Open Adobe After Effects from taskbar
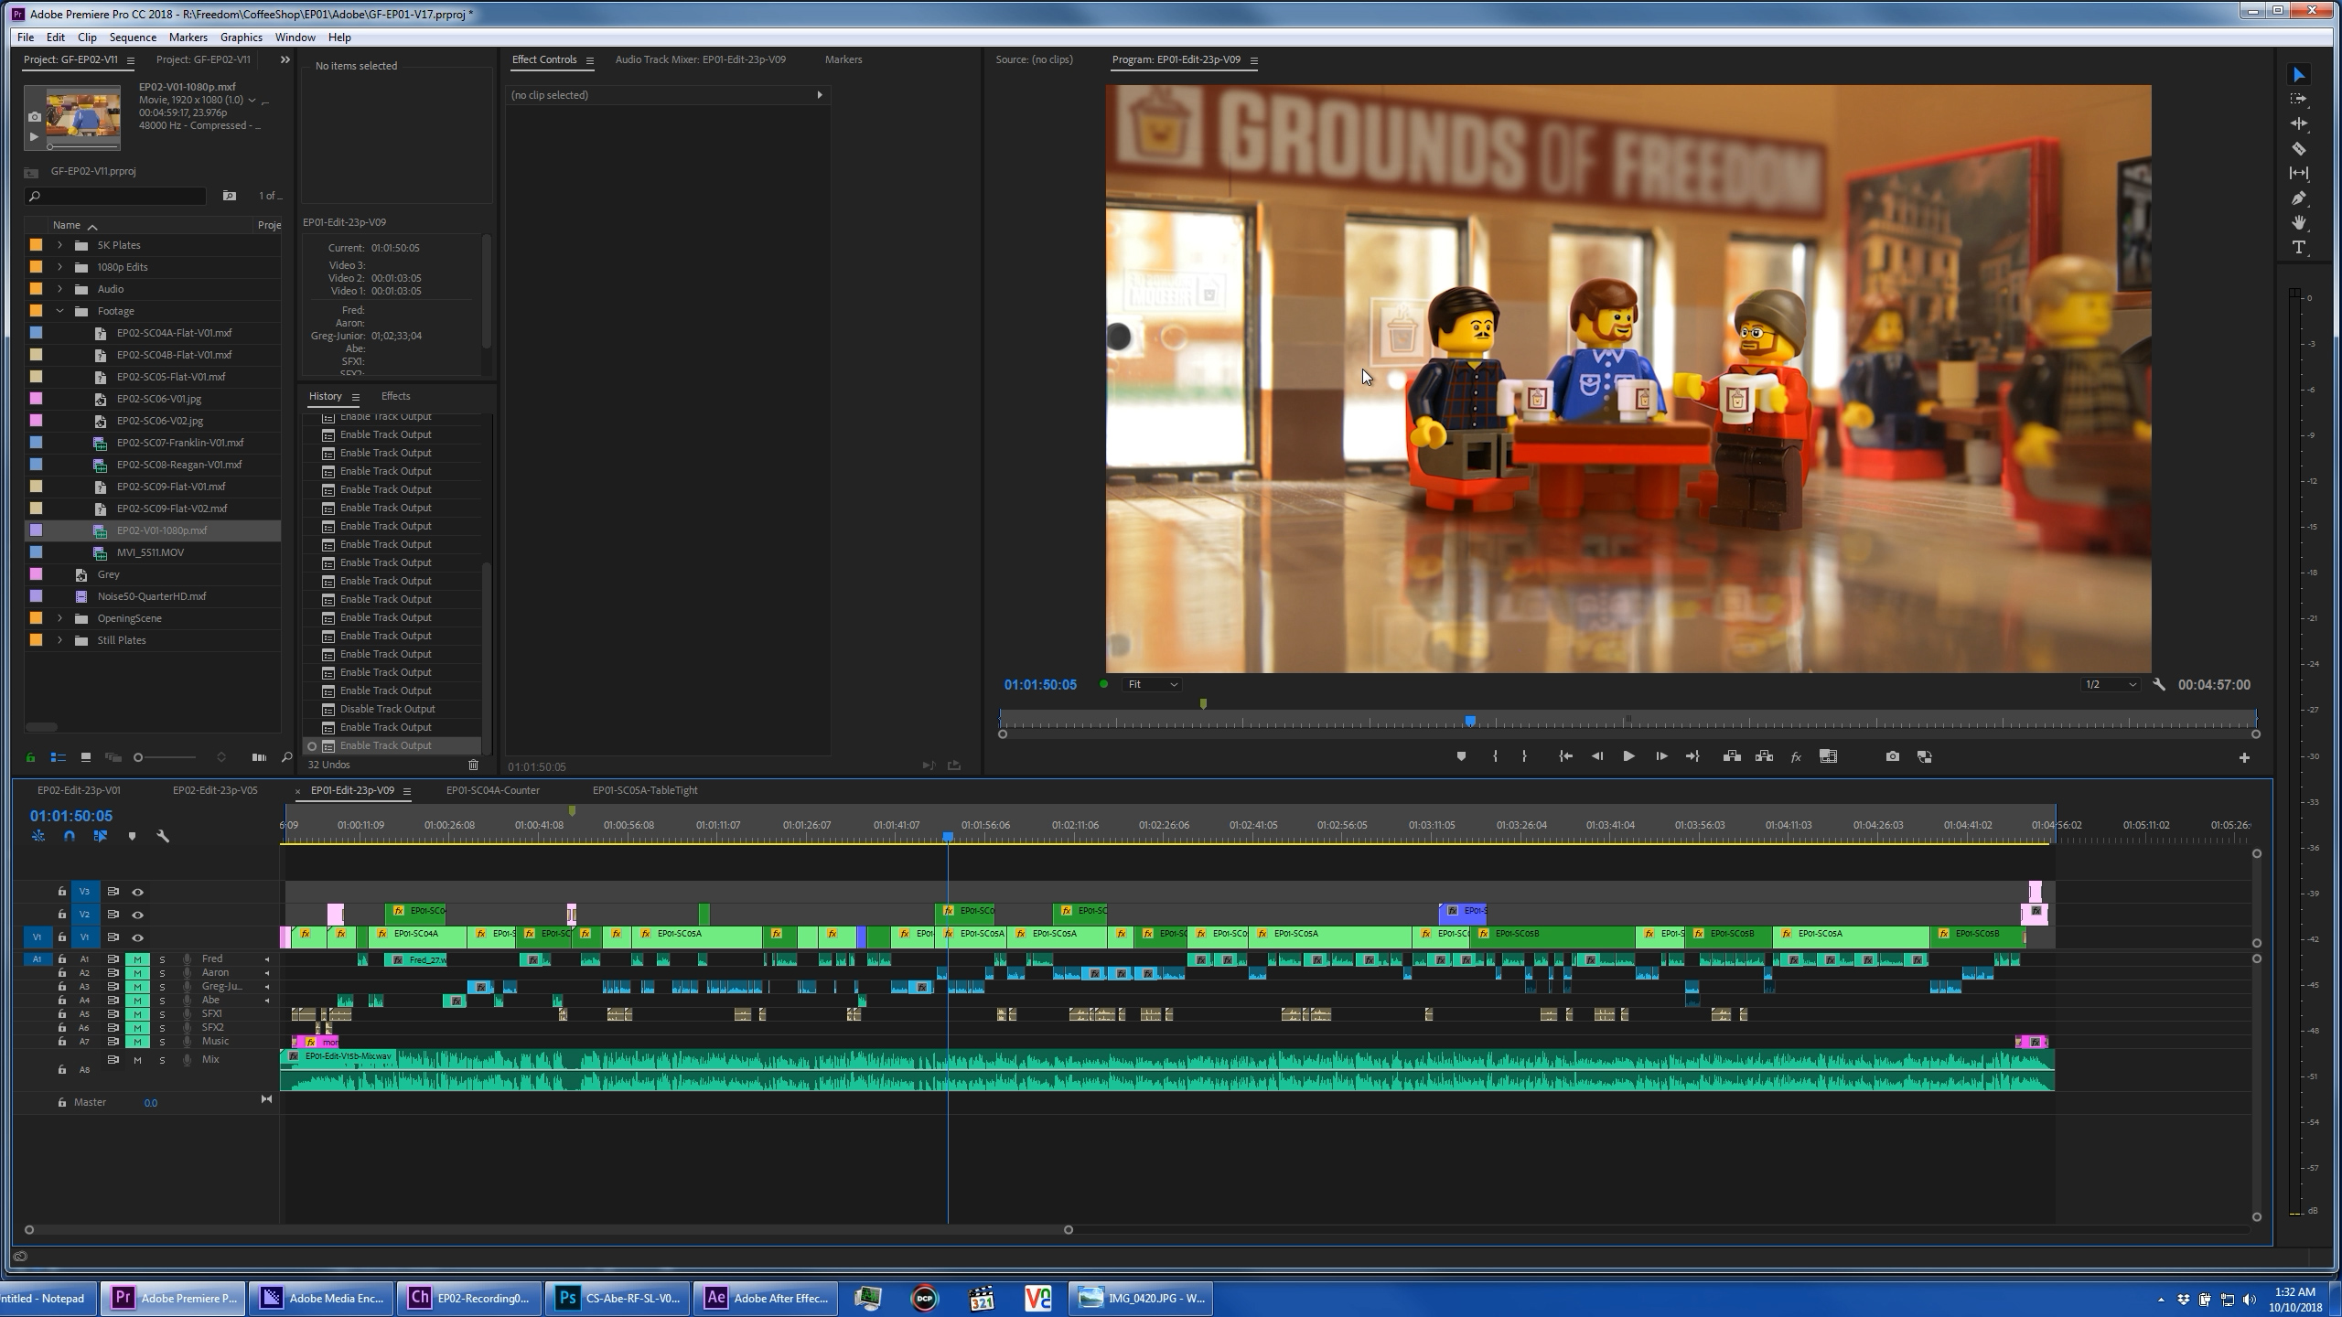 pyautogui.click(x=768, y=1298)
